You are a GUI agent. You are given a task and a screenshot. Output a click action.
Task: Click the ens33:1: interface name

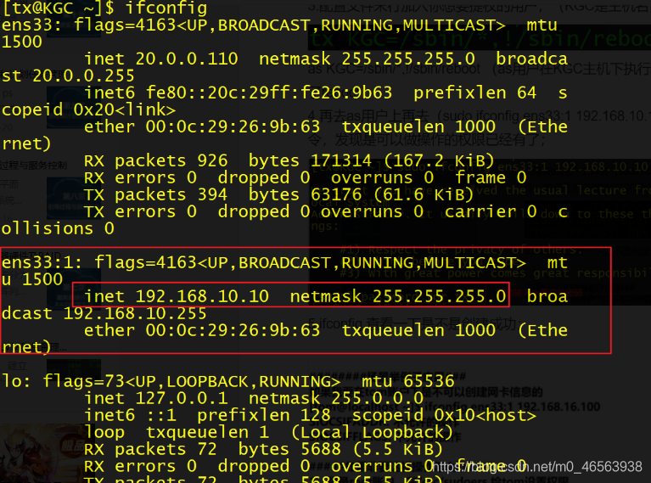coord(42,262)
